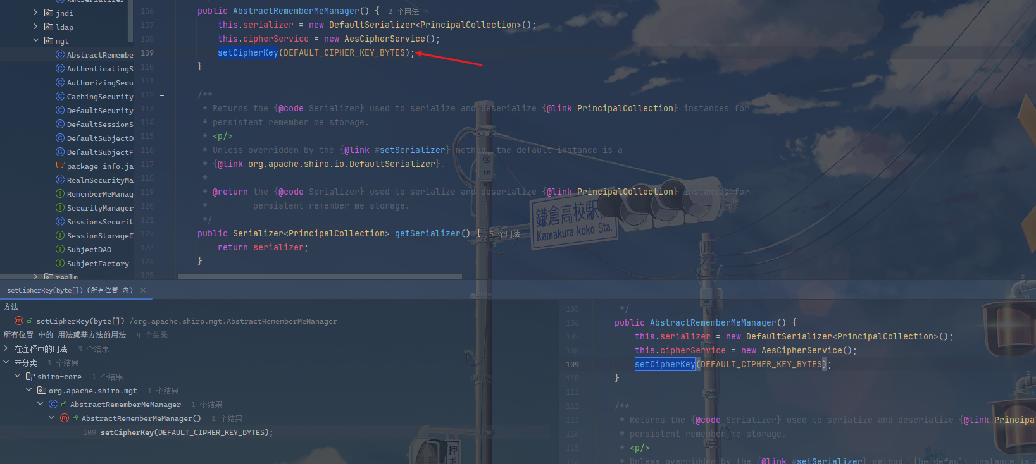Click the DefaultSubjectF class icon
Image resolution: width=1036 pixels, height=464 pixels.
[60, 152]
